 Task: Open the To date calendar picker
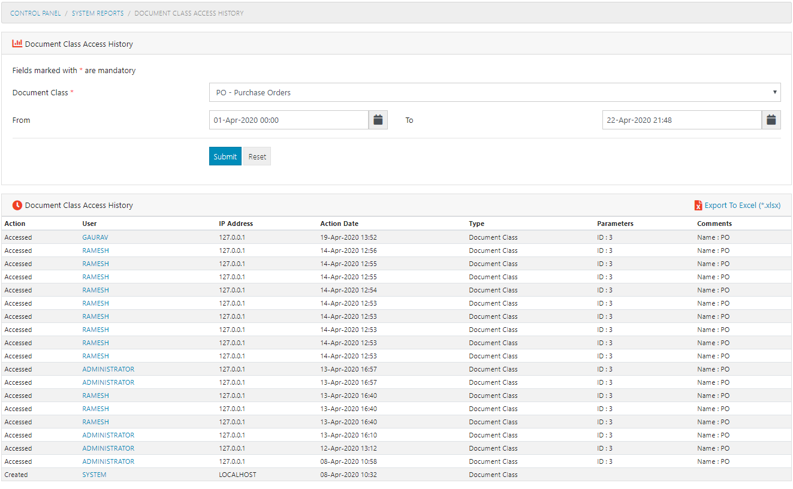(x=771, y=120)
